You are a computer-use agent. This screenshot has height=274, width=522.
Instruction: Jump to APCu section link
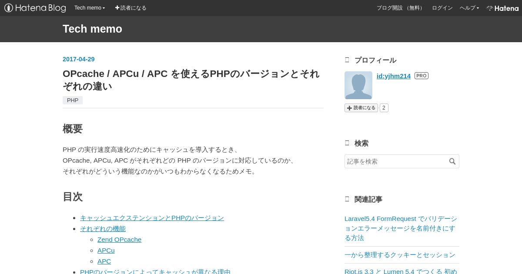tap(106, 250)
